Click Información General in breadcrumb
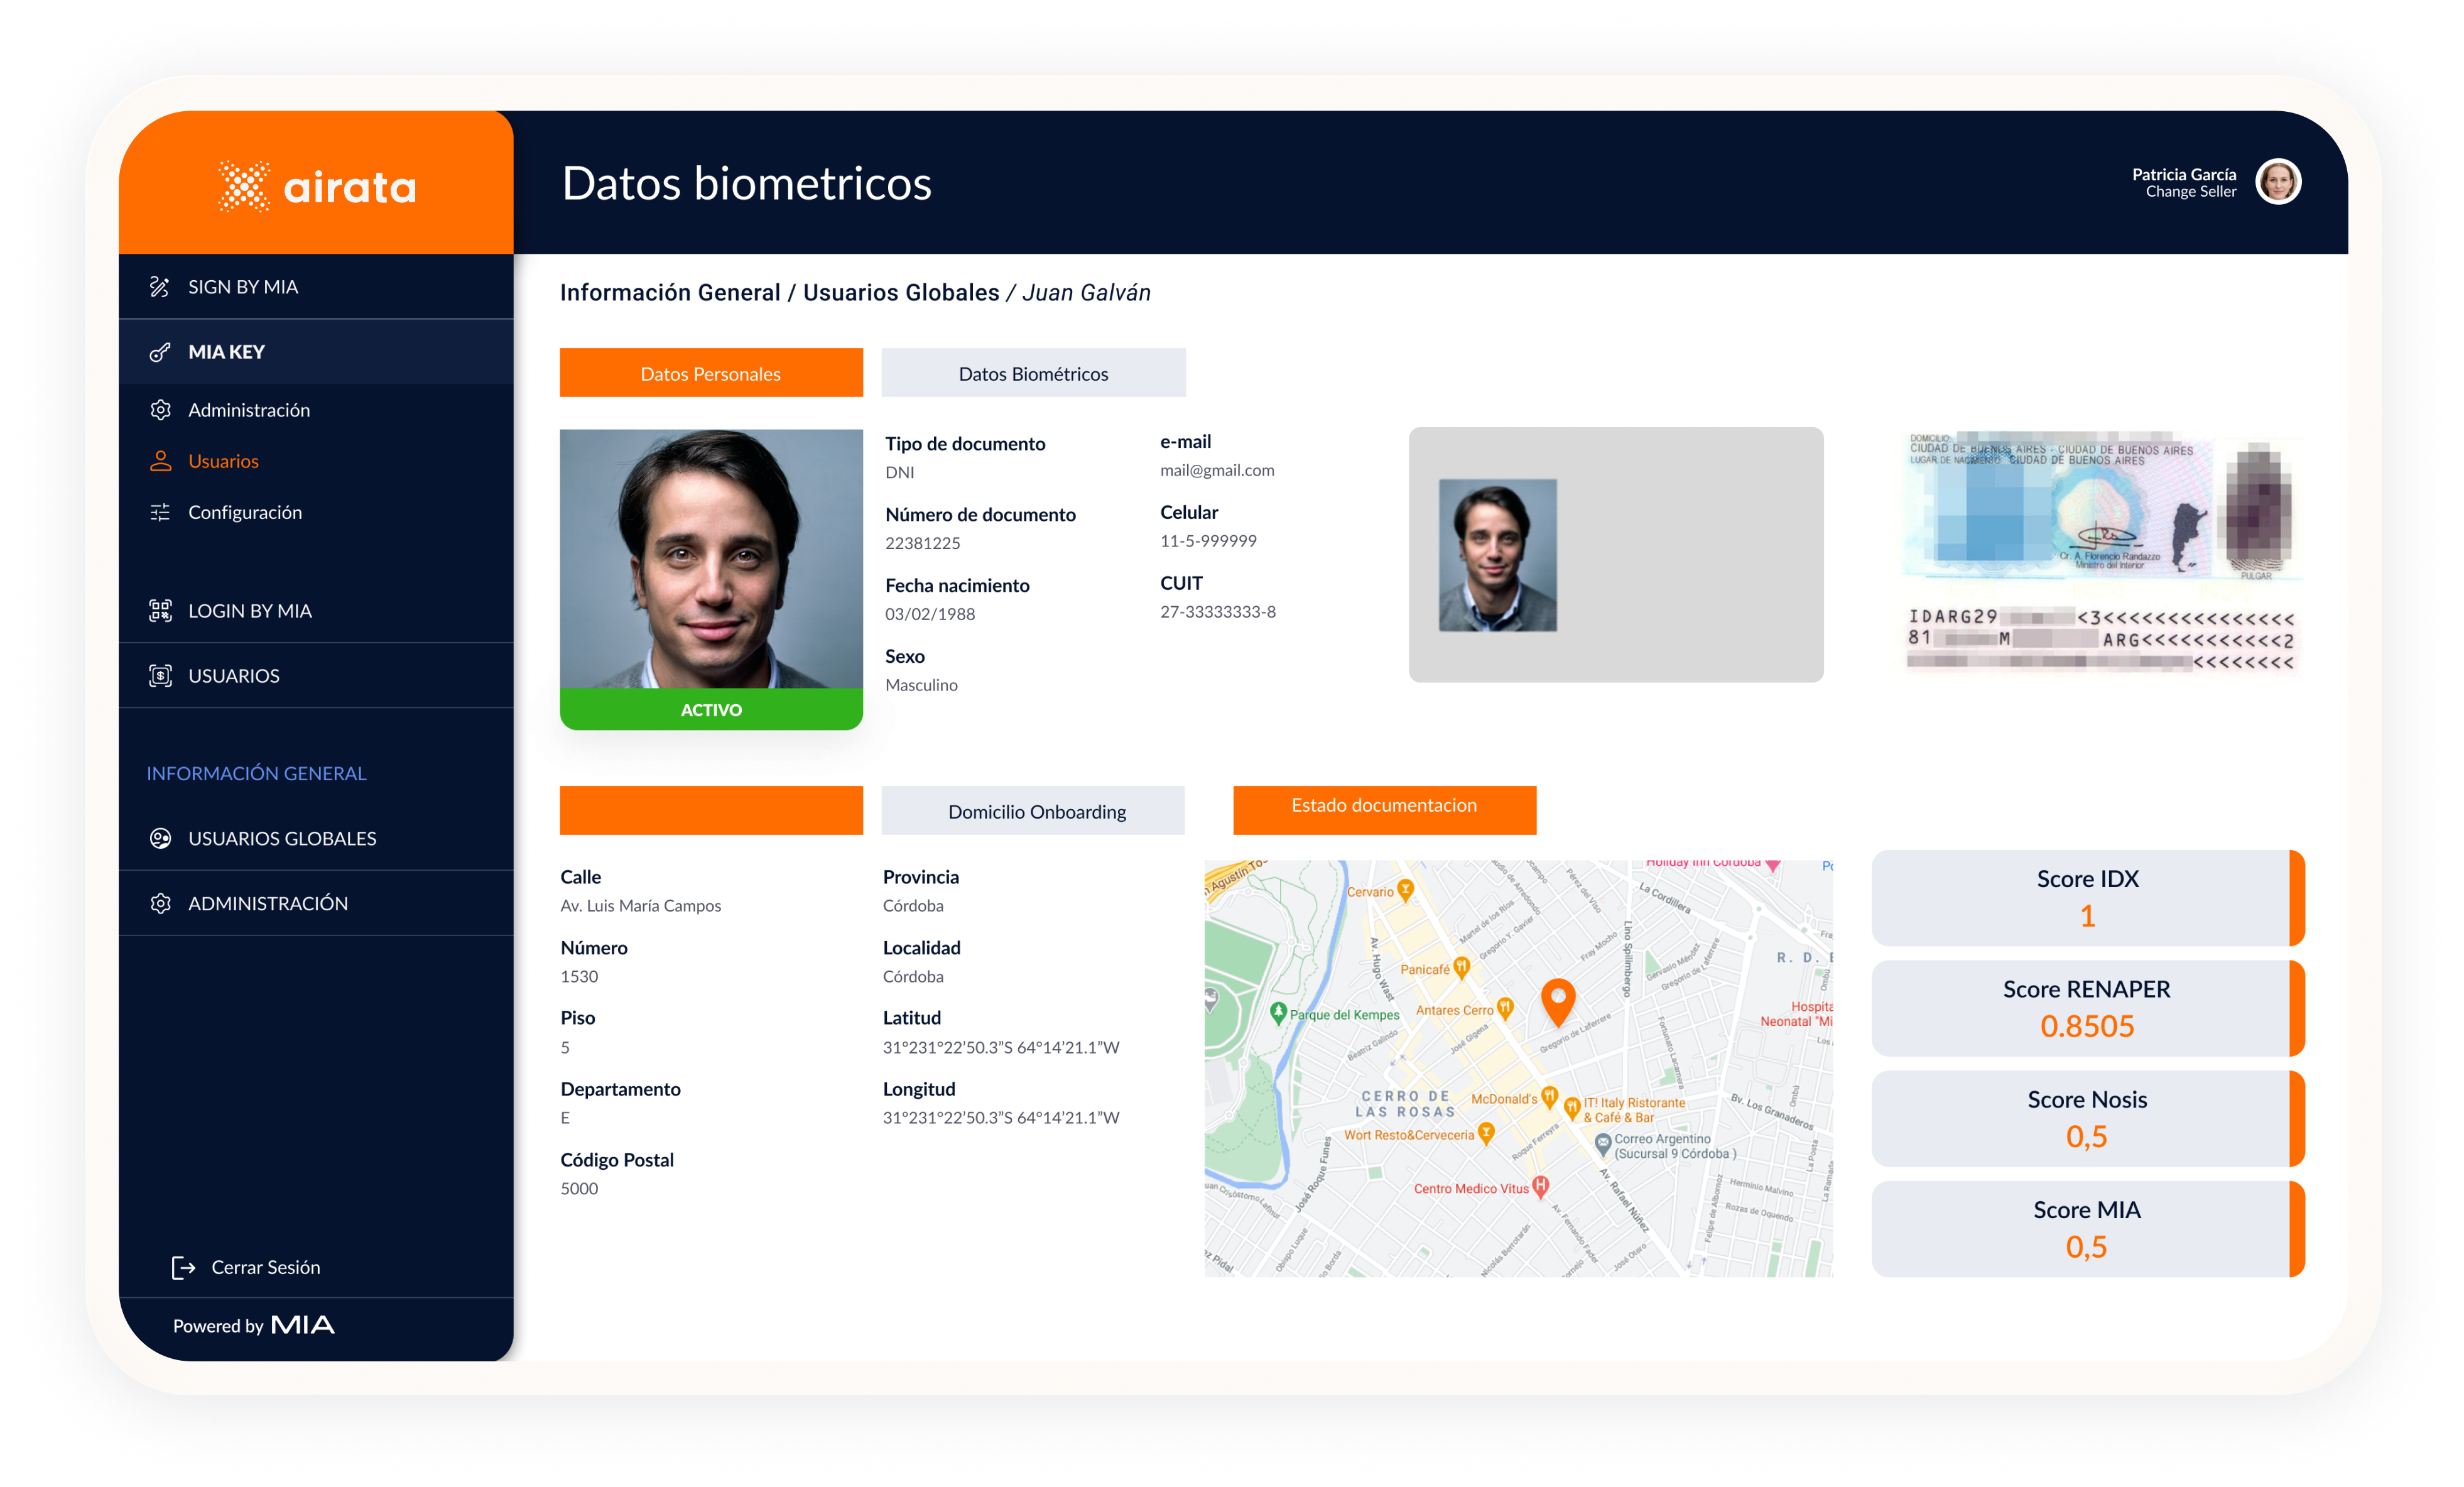This screenshot has height=1487, width=2464. pos(670,293)
